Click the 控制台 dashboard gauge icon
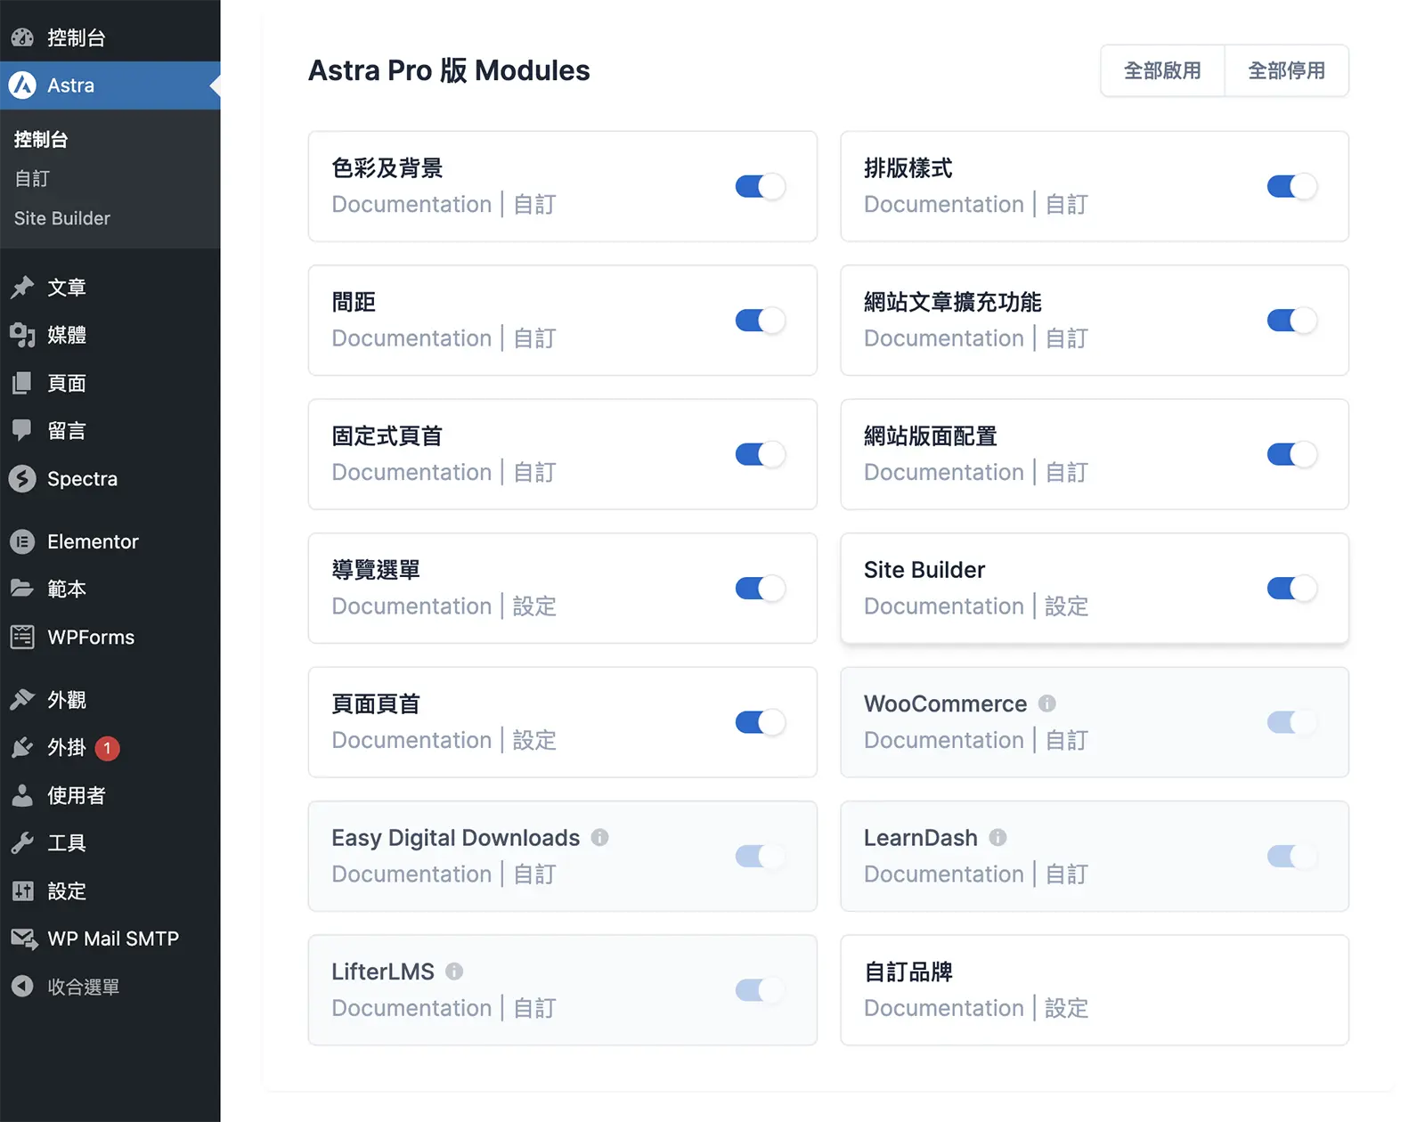Viewport: 1425px width, 1122px height. (22, 37)
